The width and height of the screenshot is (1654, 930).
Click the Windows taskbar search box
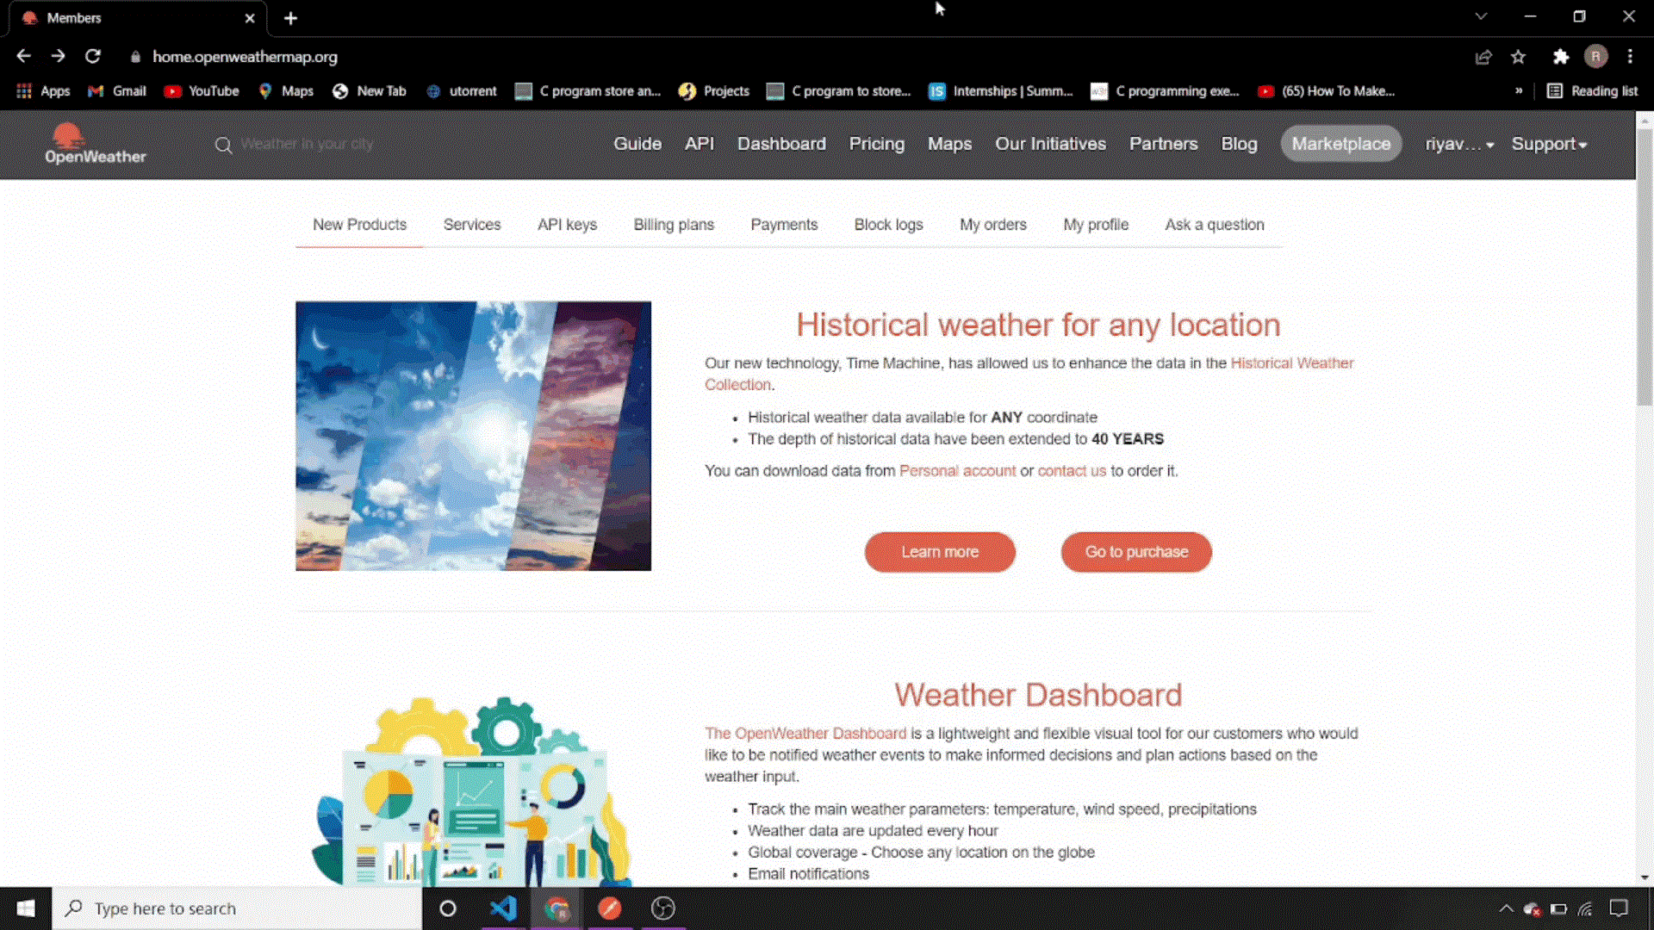pyautogui.click(x=237, y=908)
